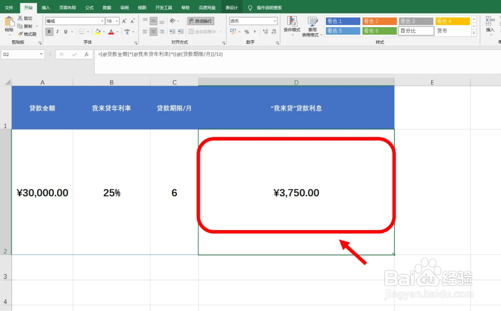The image size is (501, 311).
Task: Open the font name dropdown (等线)
Action: pyautogui.click(x=102, y=21)
